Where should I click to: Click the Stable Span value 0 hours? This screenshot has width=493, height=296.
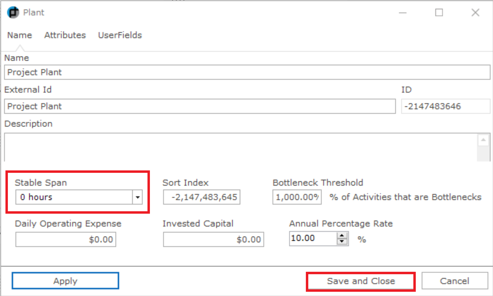[x=74, y=197]
